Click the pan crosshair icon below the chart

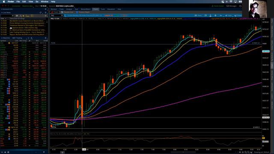(x=243, y=152)
